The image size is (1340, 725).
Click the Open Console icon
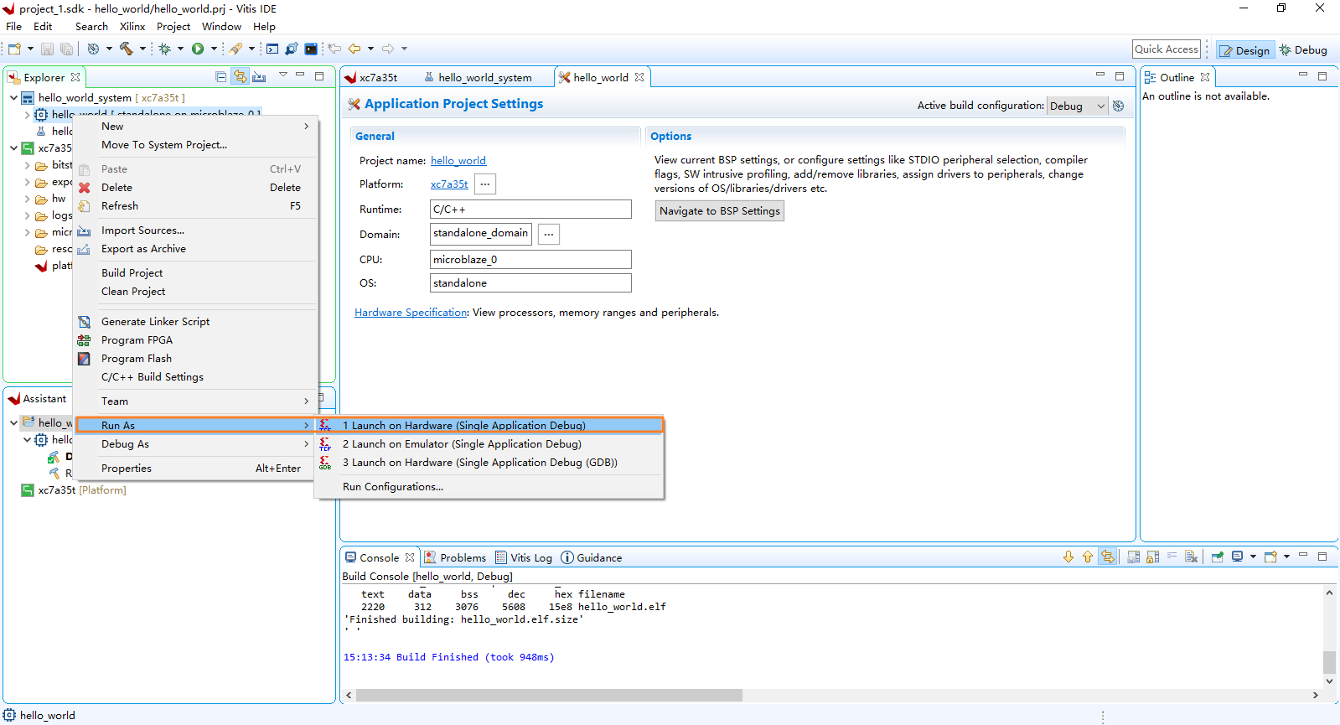[1270, 557]
